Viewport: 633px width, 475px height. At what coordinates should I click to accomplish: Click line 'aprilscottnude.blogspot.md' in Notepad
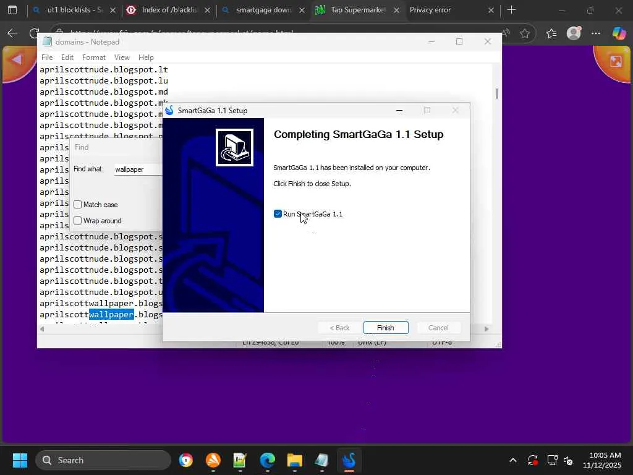[104, 92]
